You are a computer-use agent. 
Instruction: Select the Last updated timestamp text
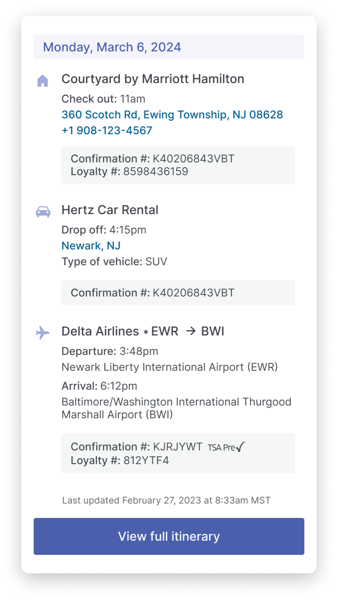tap(166, 500)
